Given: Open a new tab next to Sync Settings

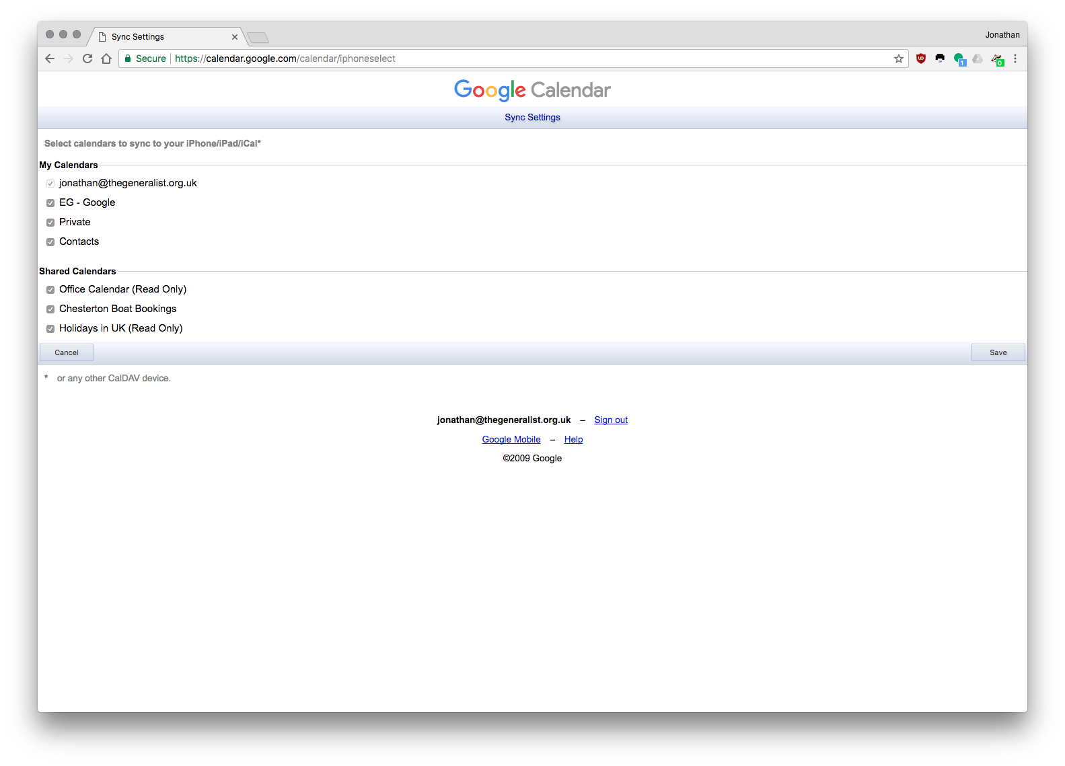Looking at the screenshot, I should coord(258,38).
